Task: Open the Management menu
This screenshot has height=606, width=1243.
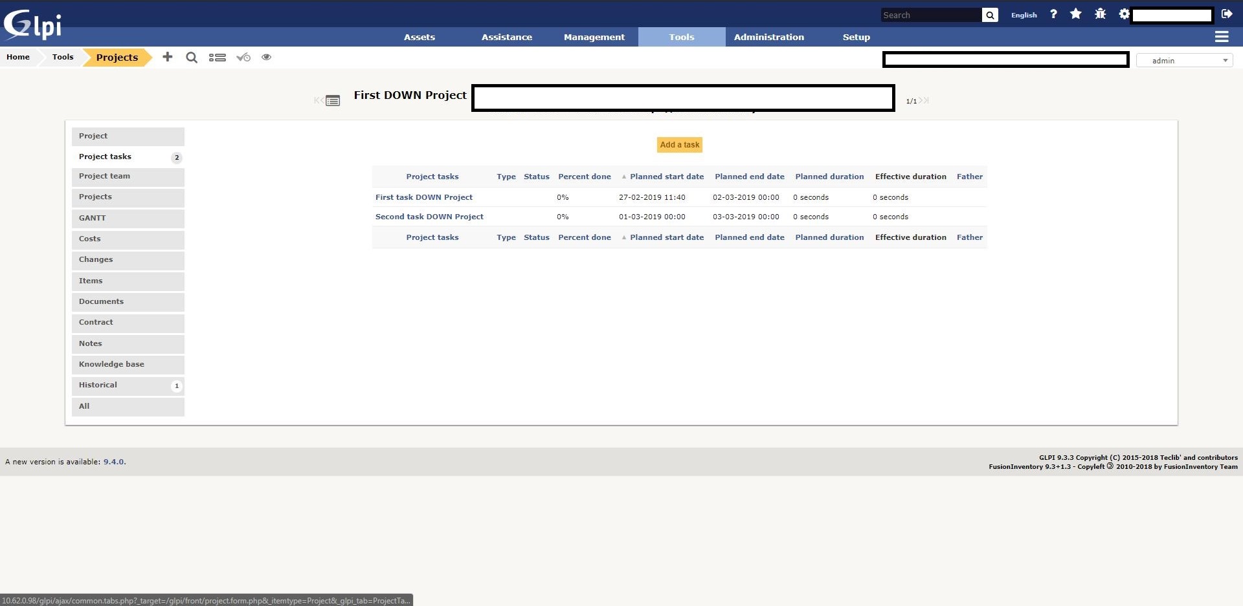Action: point(594,37)
